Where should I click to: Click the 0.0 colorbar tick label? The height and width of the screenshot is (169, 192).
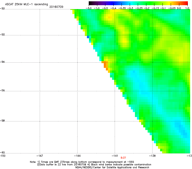179,8
